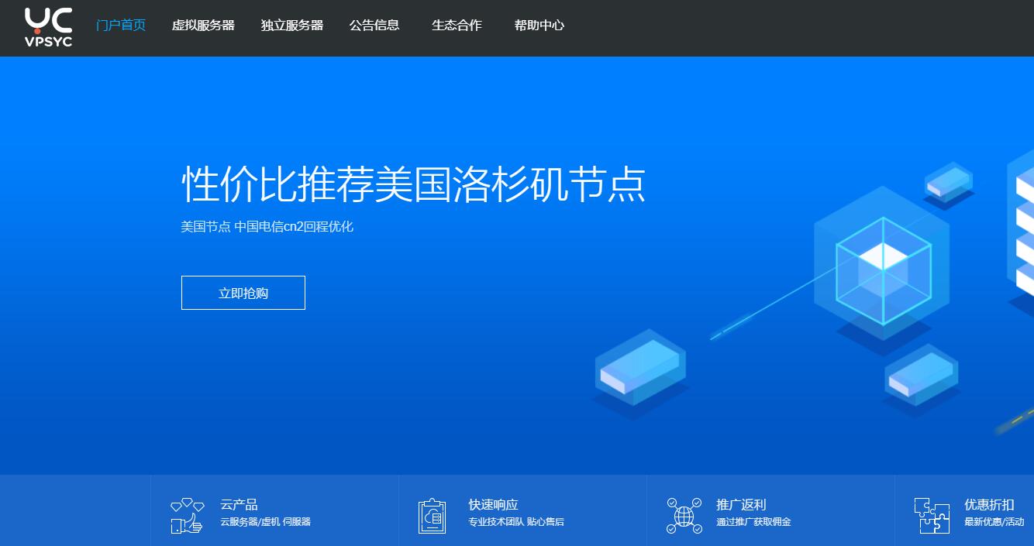Click the text 最新优惠/活动
The width and height of the screenshot is (1034, 546).
pyautogui.click(x=994, y=522)
